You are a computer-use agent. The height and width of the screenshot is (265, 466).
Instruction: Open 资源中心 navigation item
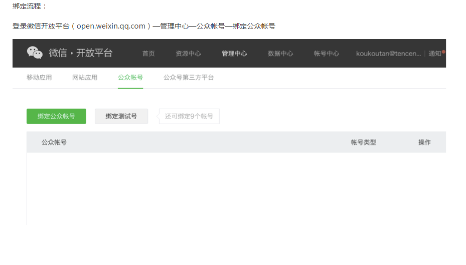point(188,54)
